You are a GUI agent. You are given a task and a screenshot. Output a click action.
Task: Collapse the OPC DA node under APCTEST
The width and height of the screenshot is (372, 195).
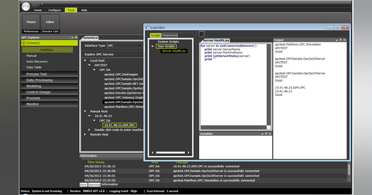pyautogui.click(x=95, y=70)
